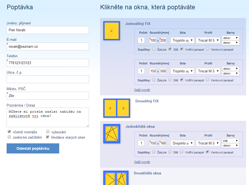Enable Žaluzie for first Jednodílný FIX row

pos(154,49)
